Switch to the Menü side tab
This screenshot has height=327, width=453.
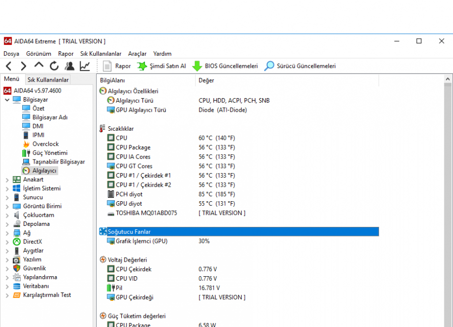(12, 79)
